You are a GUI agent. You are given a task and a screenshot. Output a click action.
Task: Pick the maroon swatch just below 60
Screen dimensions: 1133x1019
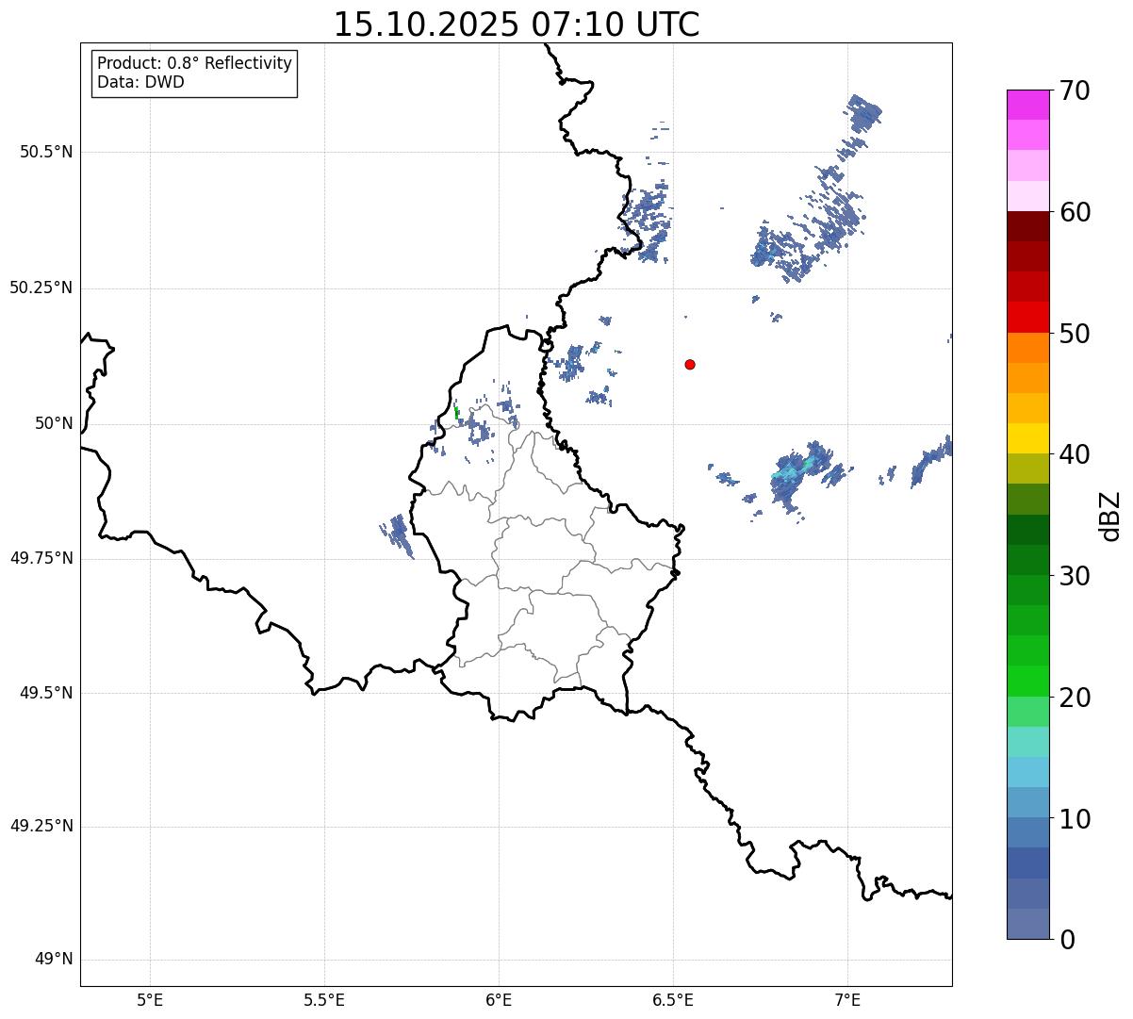(x=1027, y=227)
